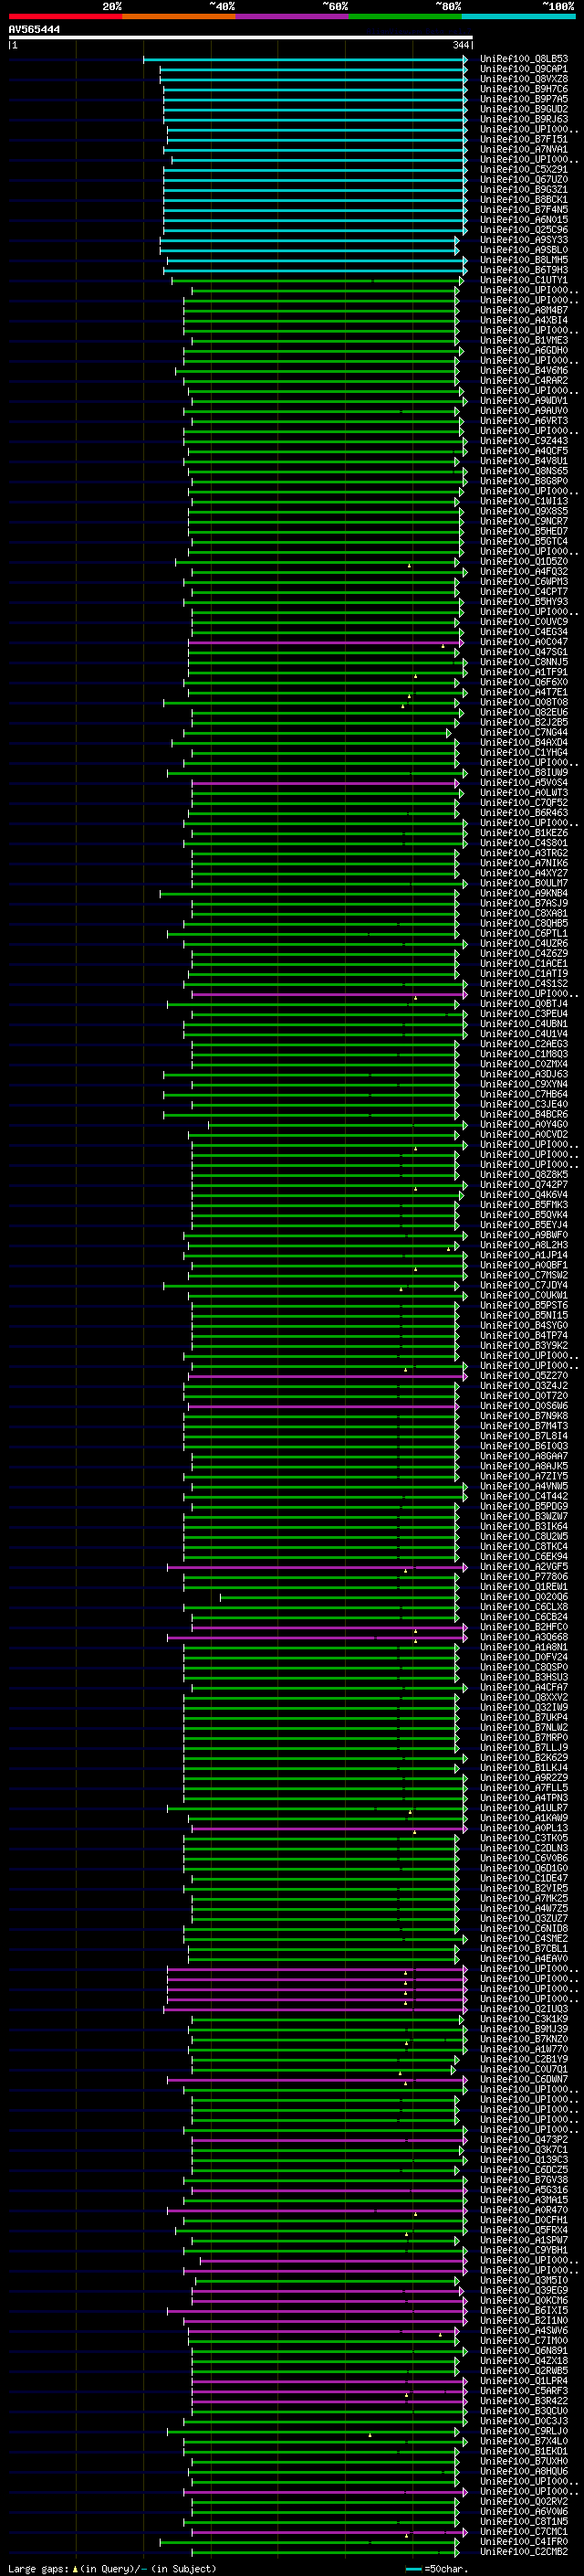Select the UniRef100_A4SWV6 label
Screen dimensions: 584x2576
(524, 2331)
